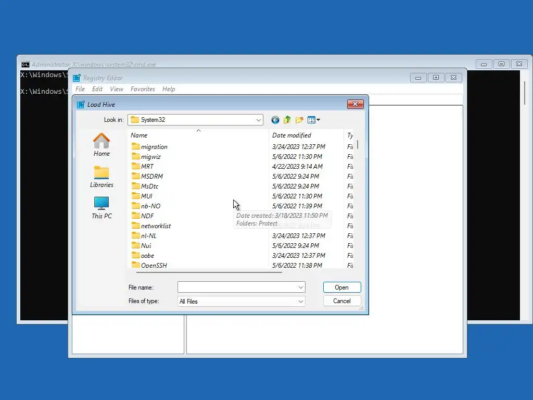The height and width of the screenshot is (400, 533).
Task: Open the Favorites menu in Registry Editor
Action: tap(143, 89)
